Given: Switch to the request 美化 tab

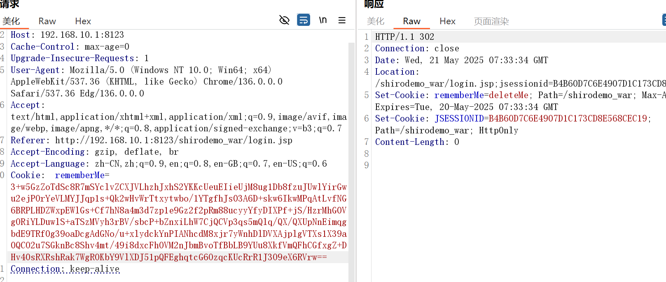Looking at the screenshot, I should 11,21.
